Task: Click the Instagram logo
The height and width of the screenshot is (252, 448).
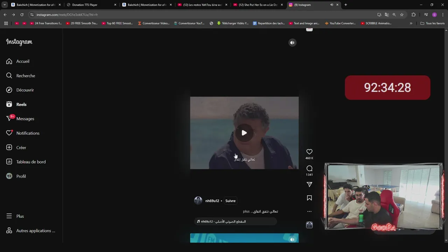Action: [x=19, y=42]
